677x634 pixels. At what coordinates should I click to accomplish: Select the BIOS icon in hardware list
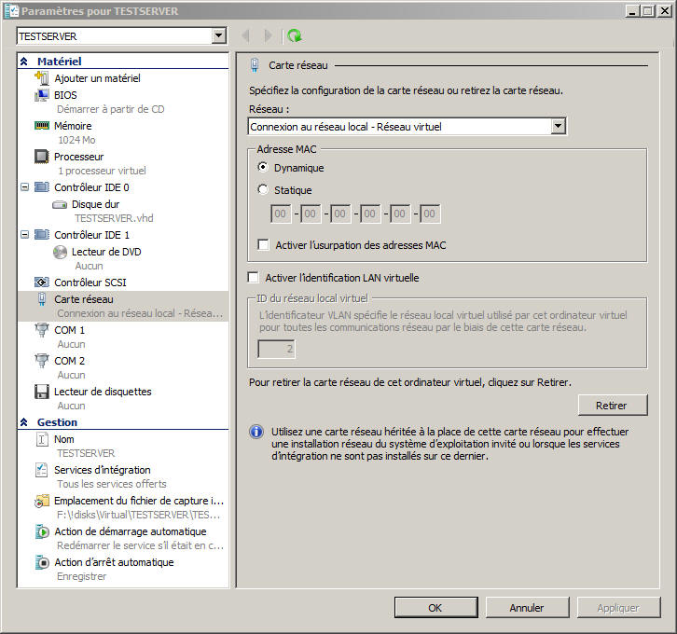click(41, 95)
